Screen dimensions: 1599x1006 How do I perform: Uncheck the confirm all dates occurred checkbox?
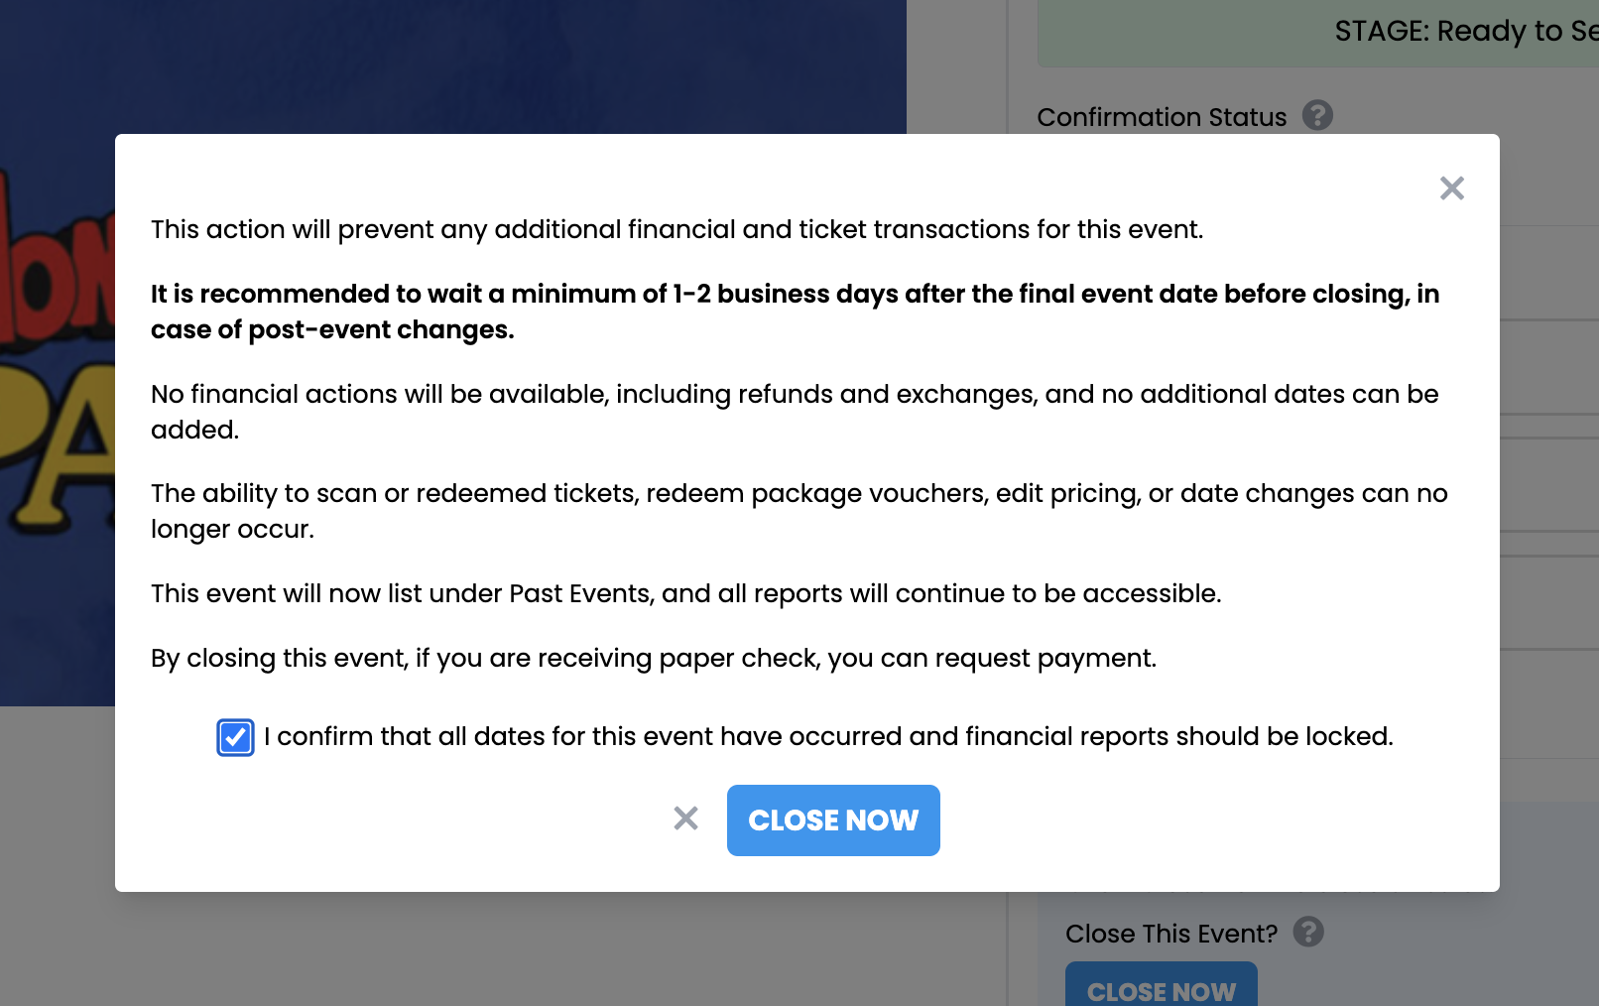(x=235, y=737)
